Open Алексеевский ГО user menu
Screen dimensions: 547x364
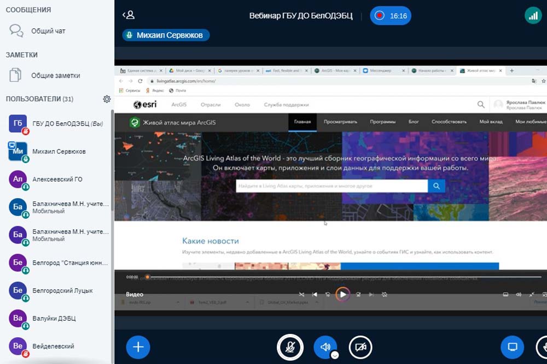[57, 180]
